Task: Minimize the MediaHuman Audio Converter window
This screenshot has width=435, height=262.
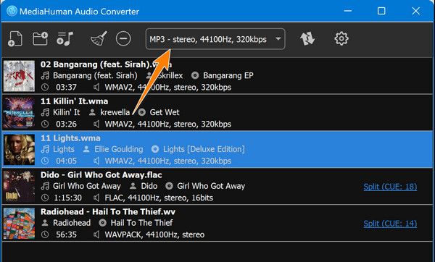Action: pyautogui.click(x=347, y=11)
